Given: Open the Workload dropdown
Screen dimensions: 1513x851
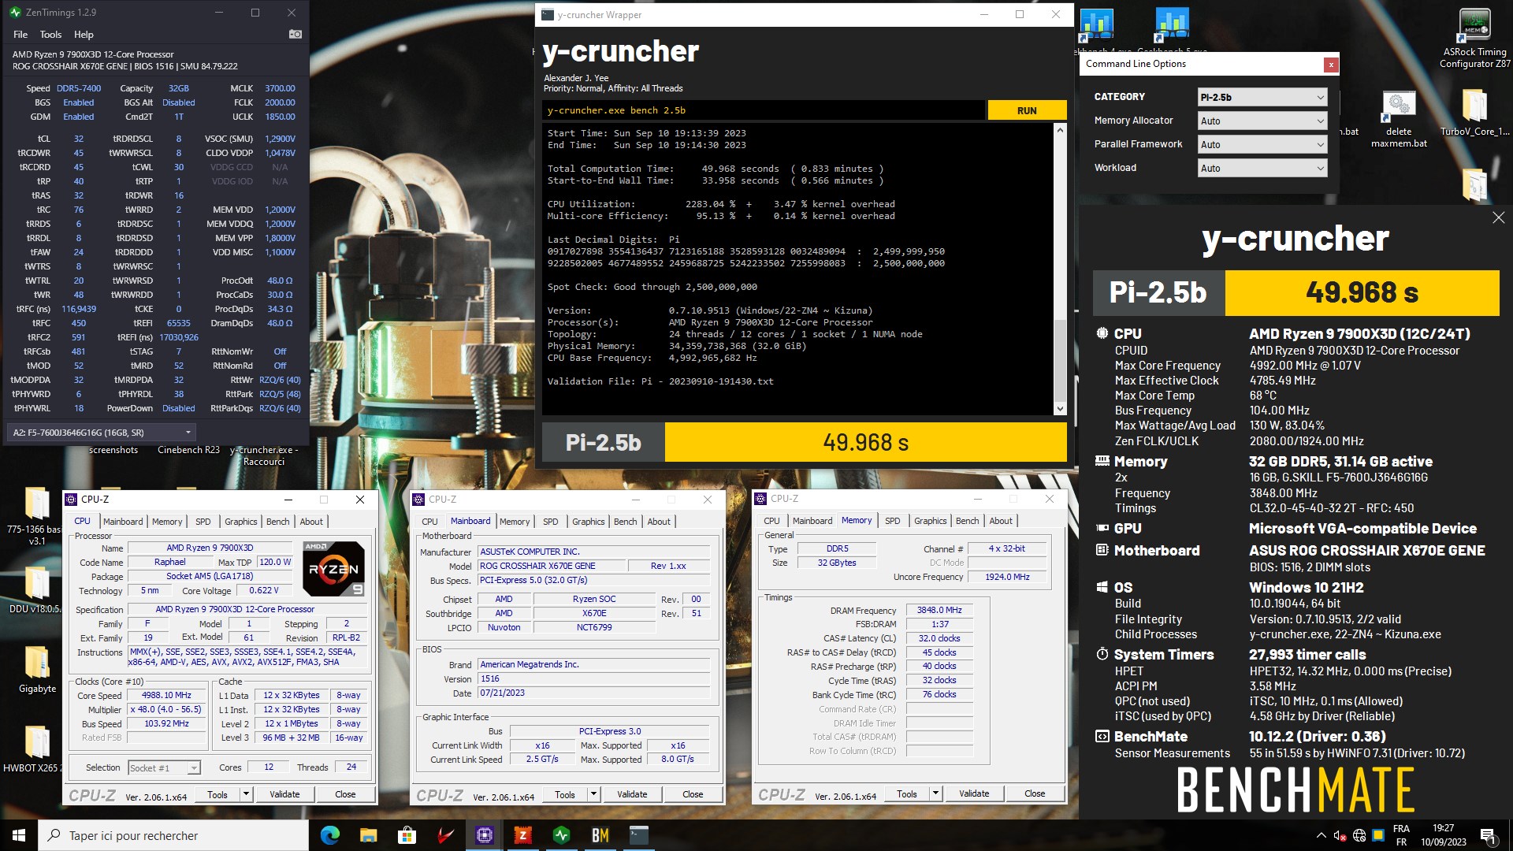Looking at the screenshot, I should click(x=1262, y=168).
